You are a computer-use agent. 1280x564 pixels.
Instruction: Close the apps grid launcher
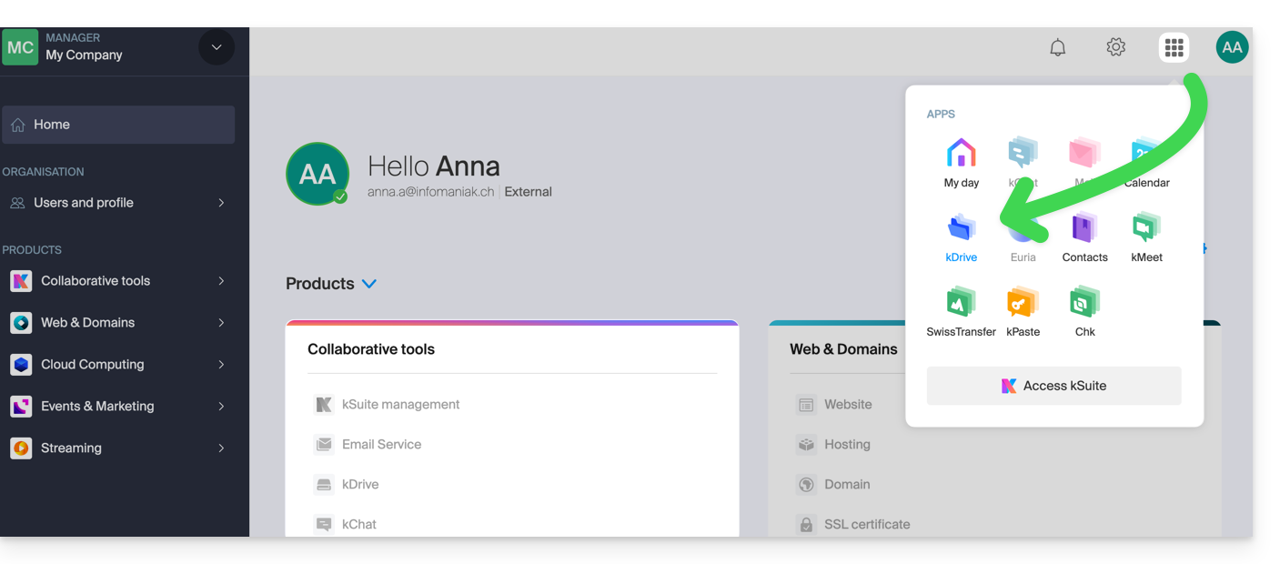(1174, 47)
